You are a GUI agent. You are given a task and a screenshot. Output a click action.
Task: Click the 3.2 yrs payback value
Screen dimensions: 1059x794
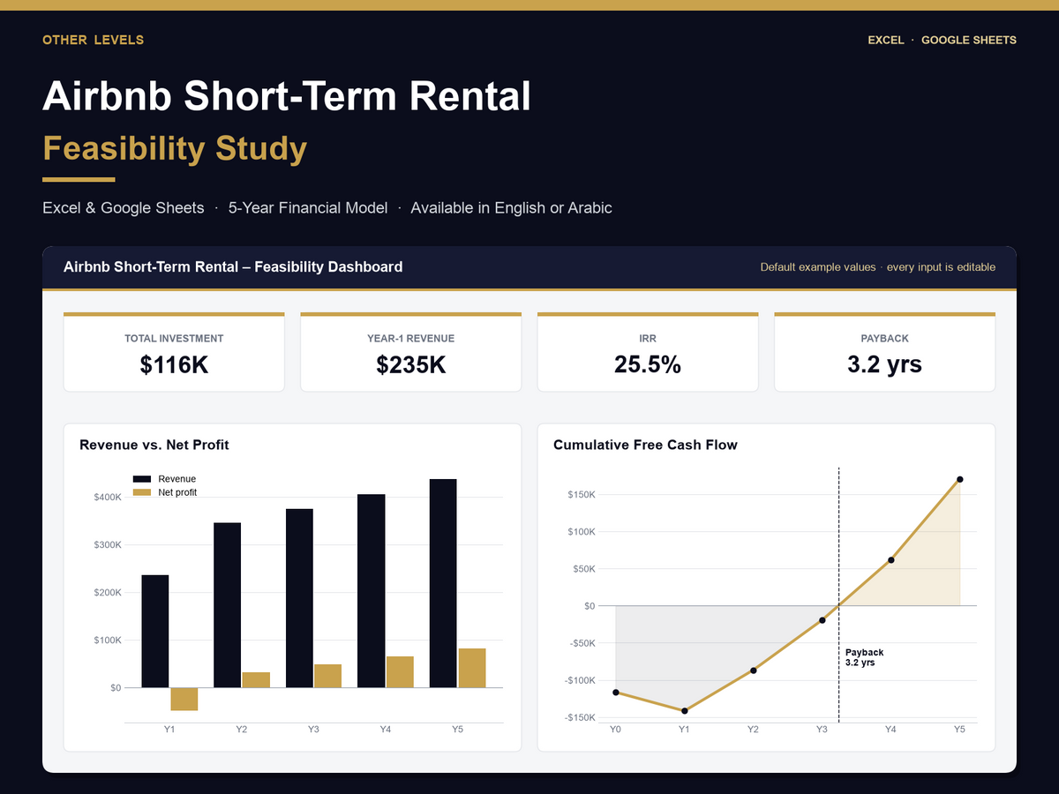884,364
